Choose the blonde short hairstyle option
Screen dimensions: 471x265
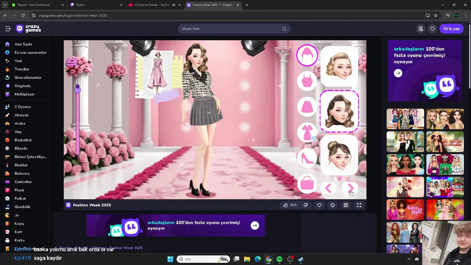(339, 67)
